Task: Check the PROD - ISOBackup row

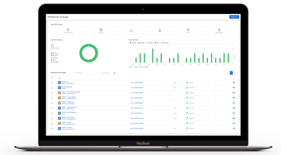Action: 52,103
